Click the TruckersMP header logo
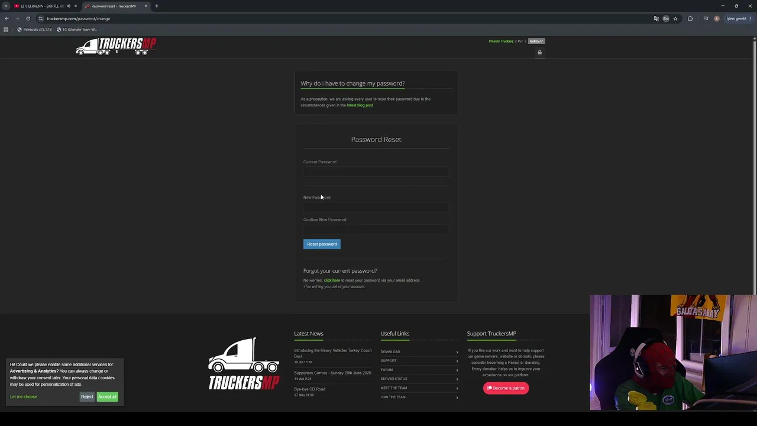757x426 pixels. pos(116,46)
